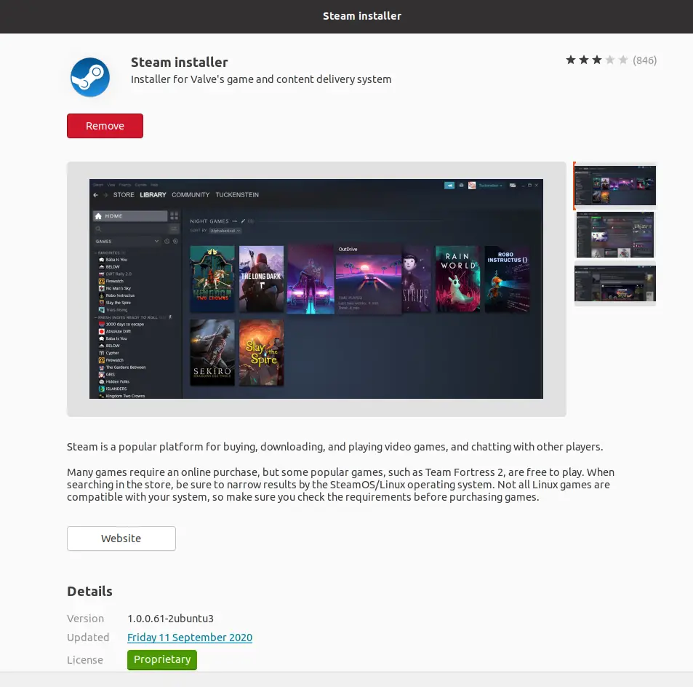This screenshot has width=693, height=687.
Task: Select the first screenshot thumbnail
Action: tap(614, 186)
